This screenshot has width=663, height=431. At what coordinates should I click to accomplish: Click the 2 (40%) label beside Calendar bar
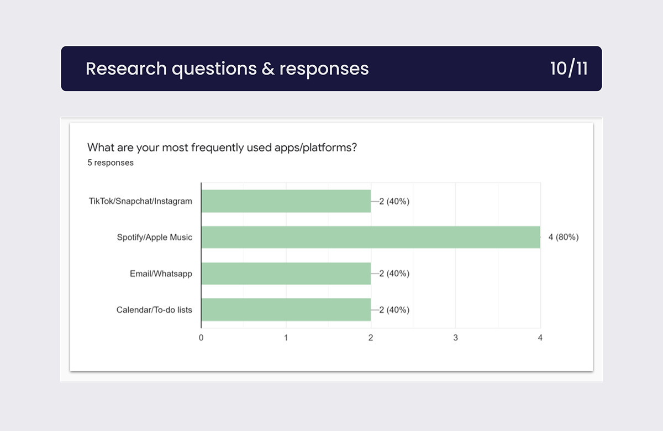394,310
